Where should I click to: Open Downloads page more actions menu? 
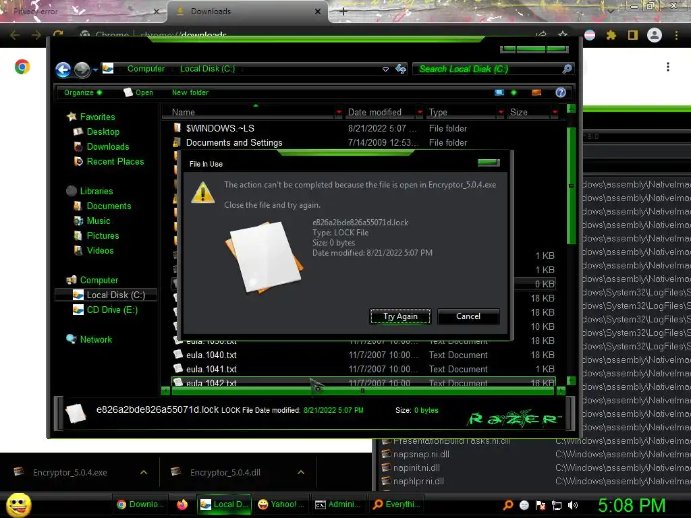click(668, 67)
